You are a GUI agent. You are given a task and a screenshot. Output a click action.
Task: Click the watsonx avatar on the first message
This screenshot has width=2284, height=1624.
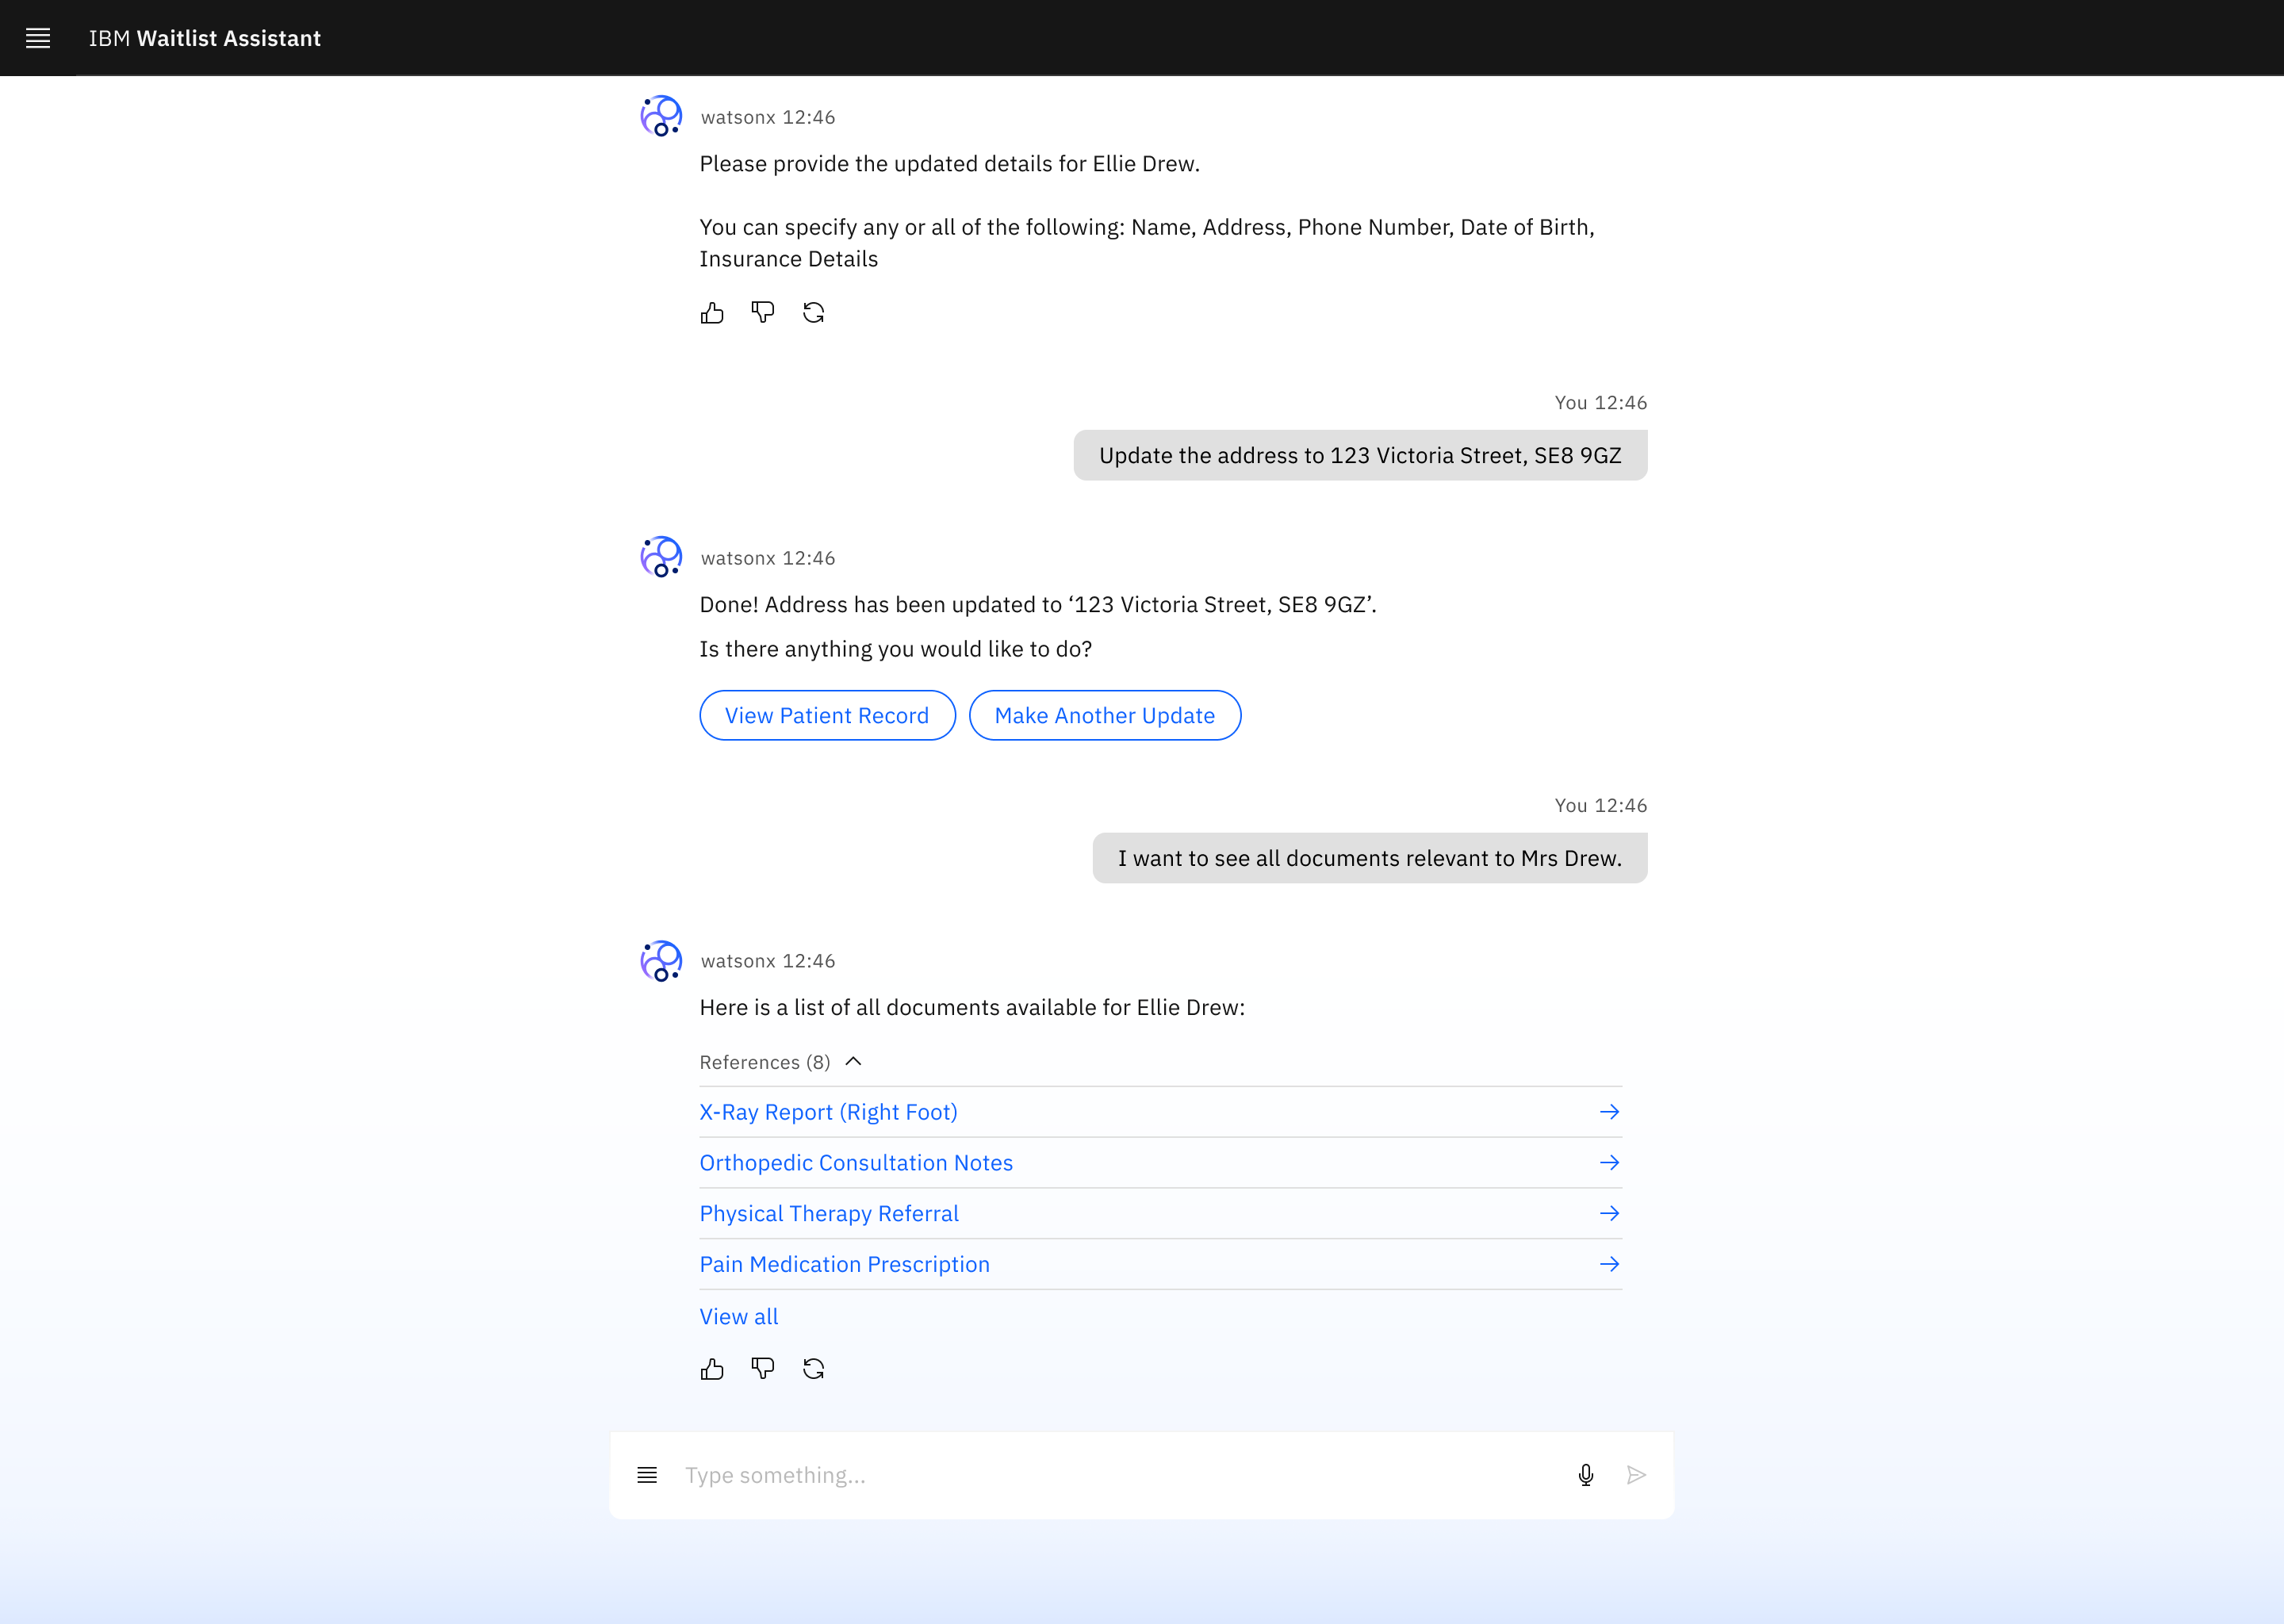pyautogui.click(x=661, y=116)
